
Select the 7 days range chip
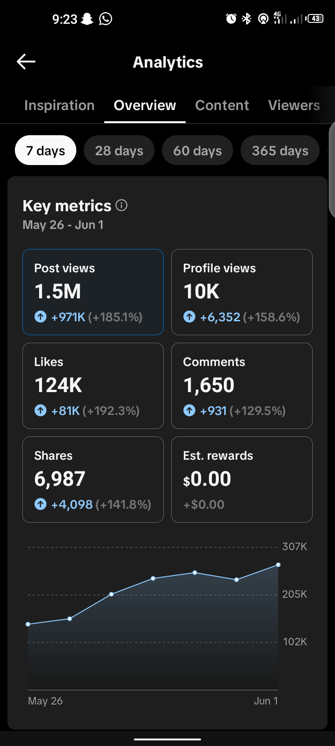point(46,150)
